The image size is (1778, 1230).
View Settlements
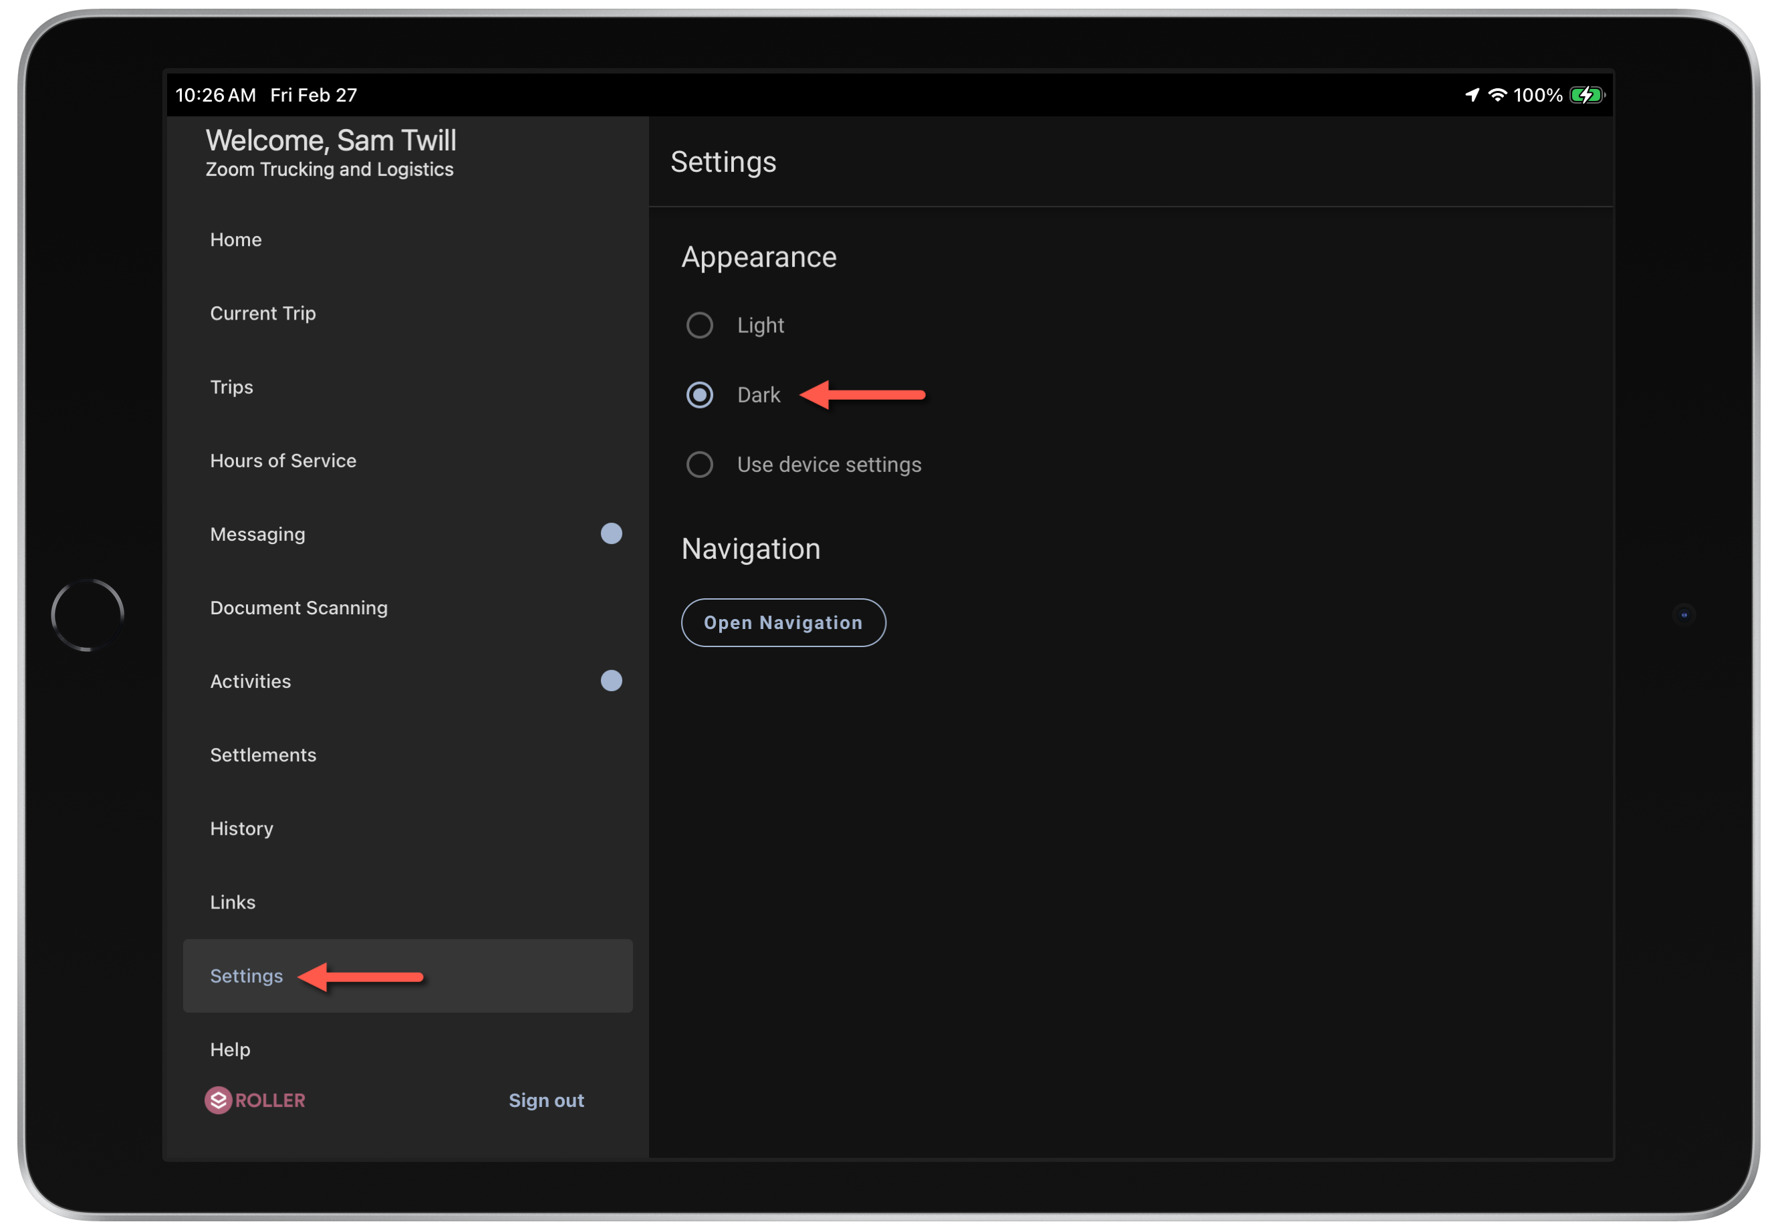click(263, 755)
